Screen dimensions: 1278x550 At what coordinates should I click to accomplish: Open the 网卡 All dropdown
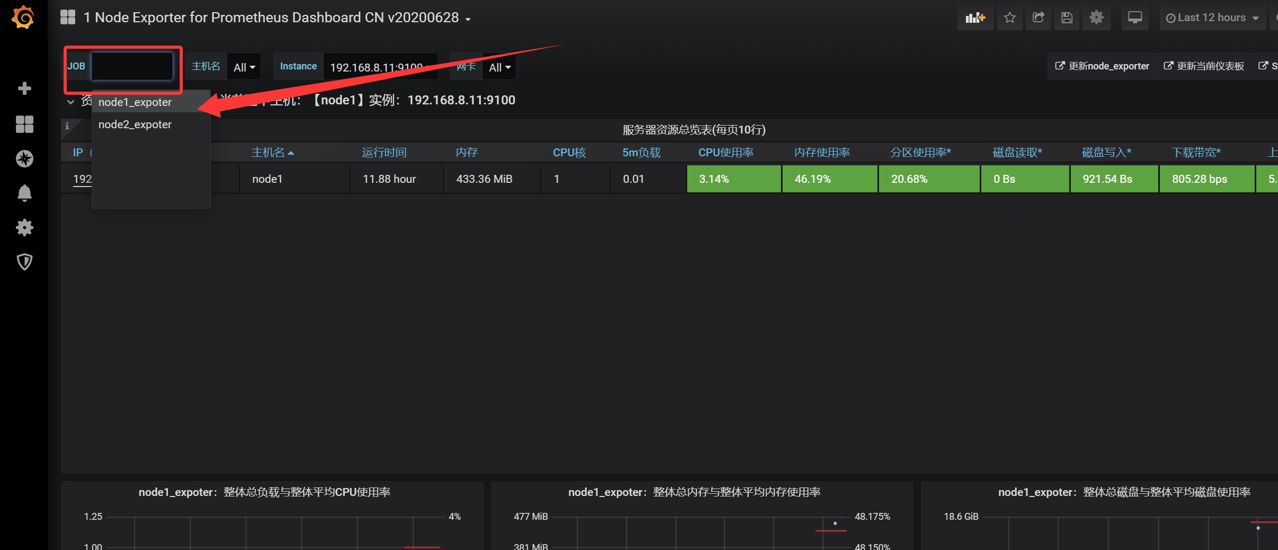pos(499,67)
